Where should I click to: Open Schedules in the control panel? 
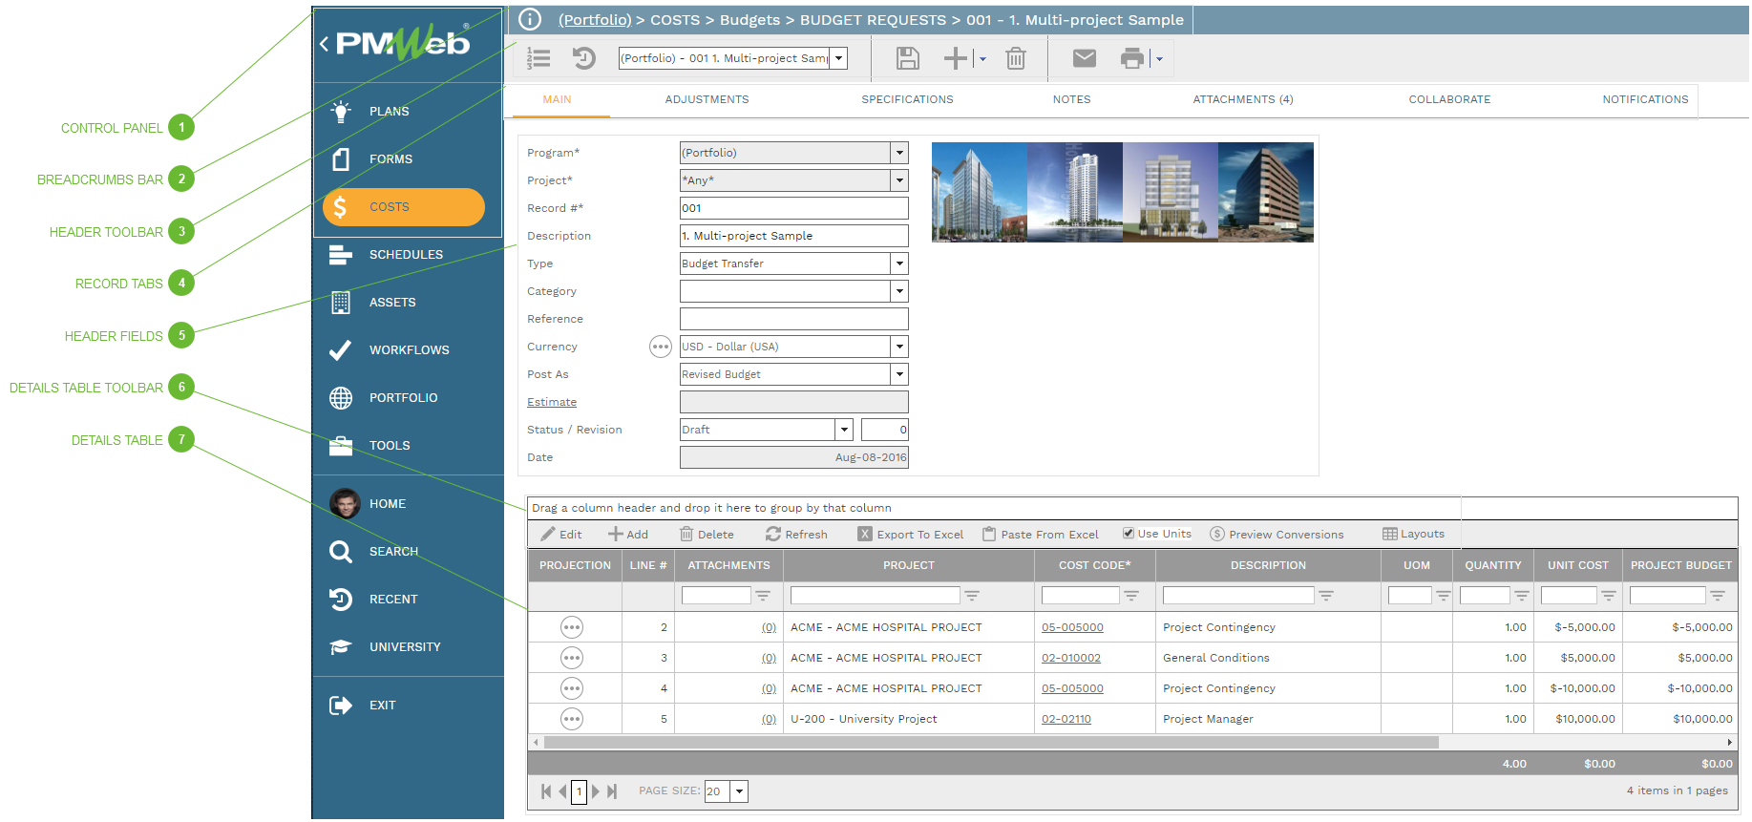(x=406, y=255)
